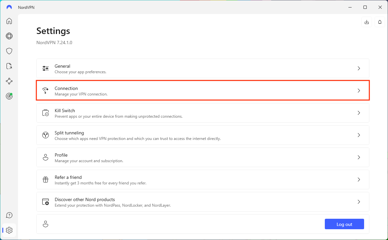The height and width of the screenshot is (240, 388).
Task: Expand the Kill Switch chevron arrow
Action: [x=359, y=113]
